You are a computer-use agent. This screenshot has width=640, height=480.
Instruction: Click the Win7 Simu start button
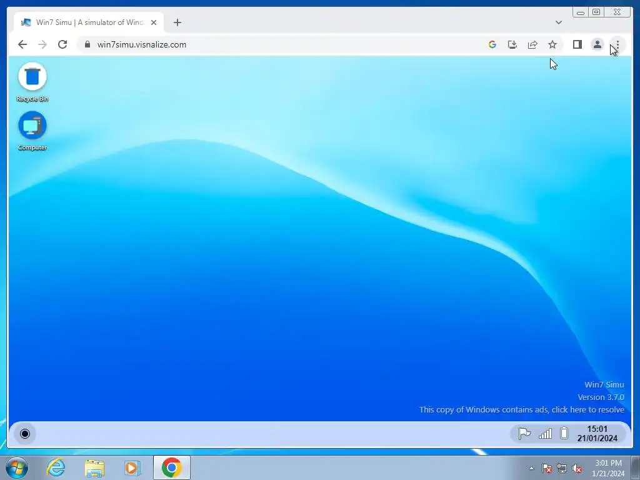[x=25, y=434]
